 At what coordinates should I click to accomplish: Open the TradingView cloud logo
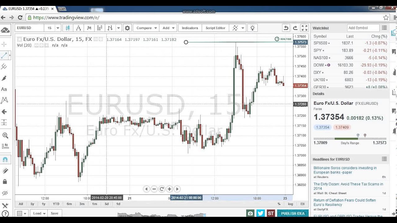click(5, 30)
